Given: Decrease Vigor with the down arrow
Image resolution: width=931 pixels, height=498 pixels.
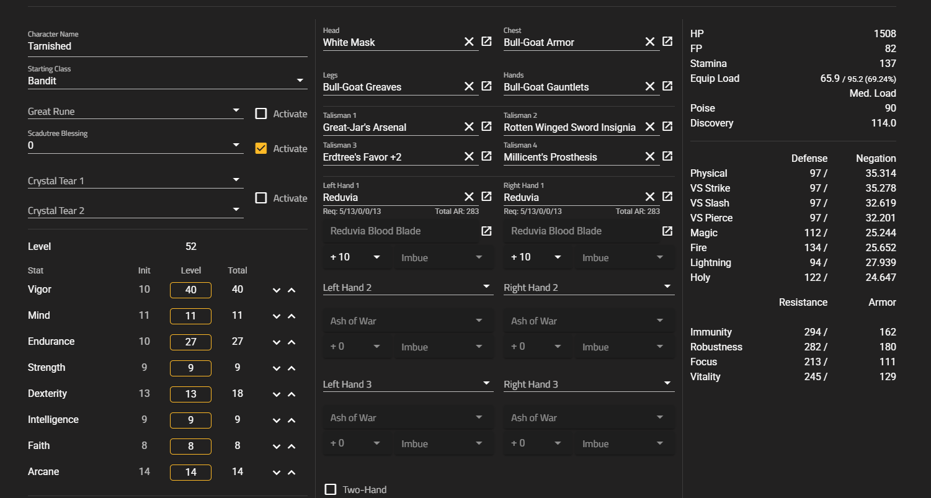Looking at the screenshot, I should point(277,290).
